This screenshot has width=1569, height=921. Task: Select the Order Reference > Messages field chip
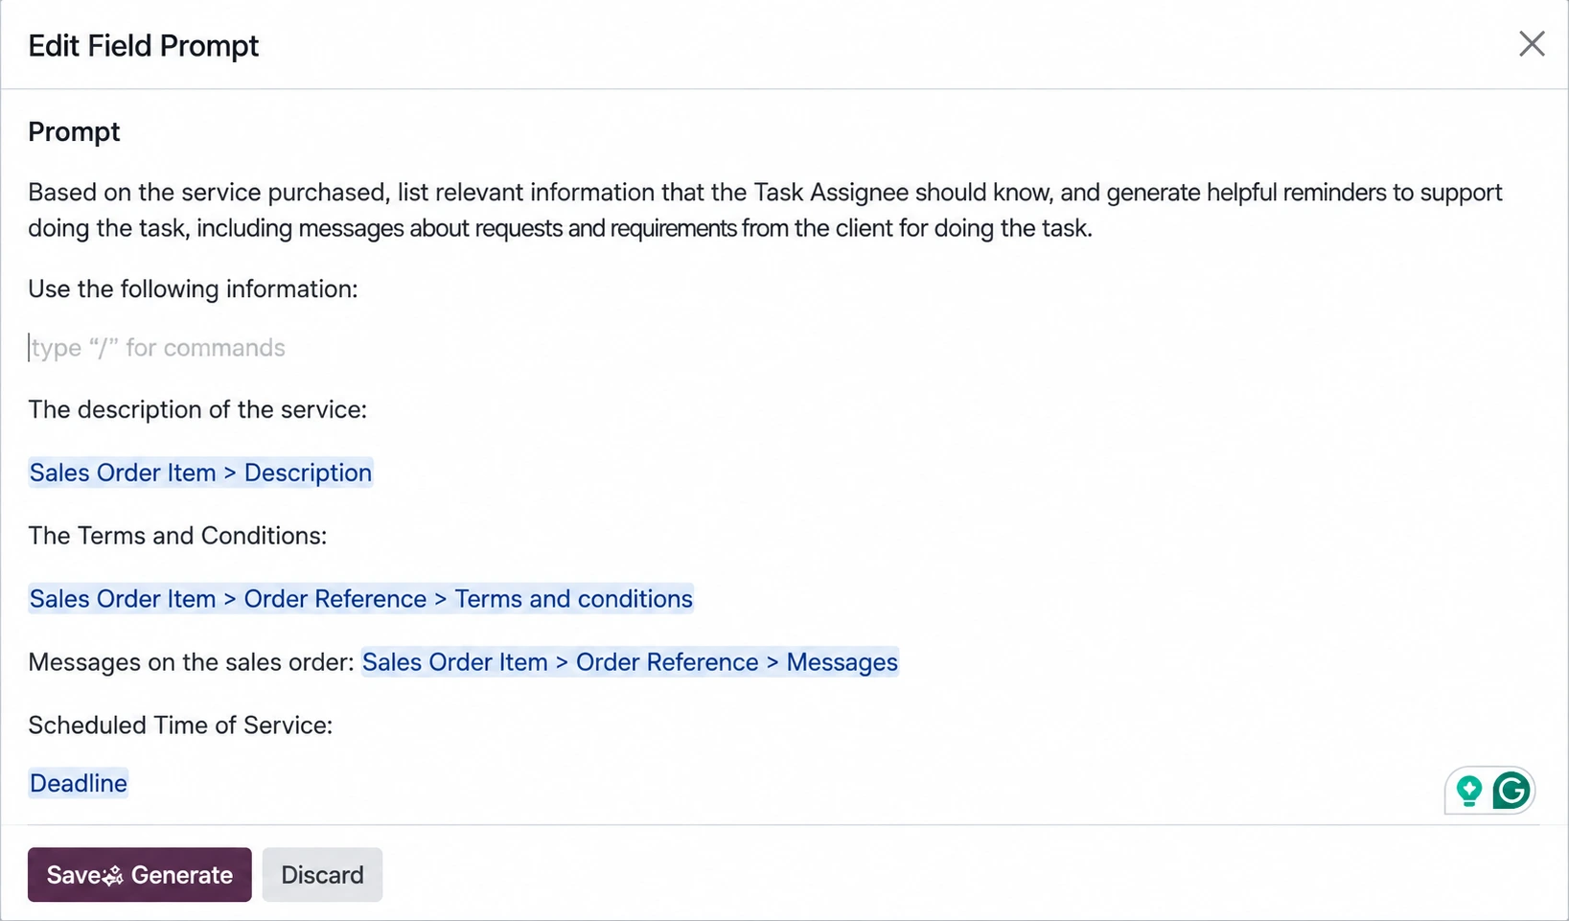pyautogui.click(x=630, y=662)
